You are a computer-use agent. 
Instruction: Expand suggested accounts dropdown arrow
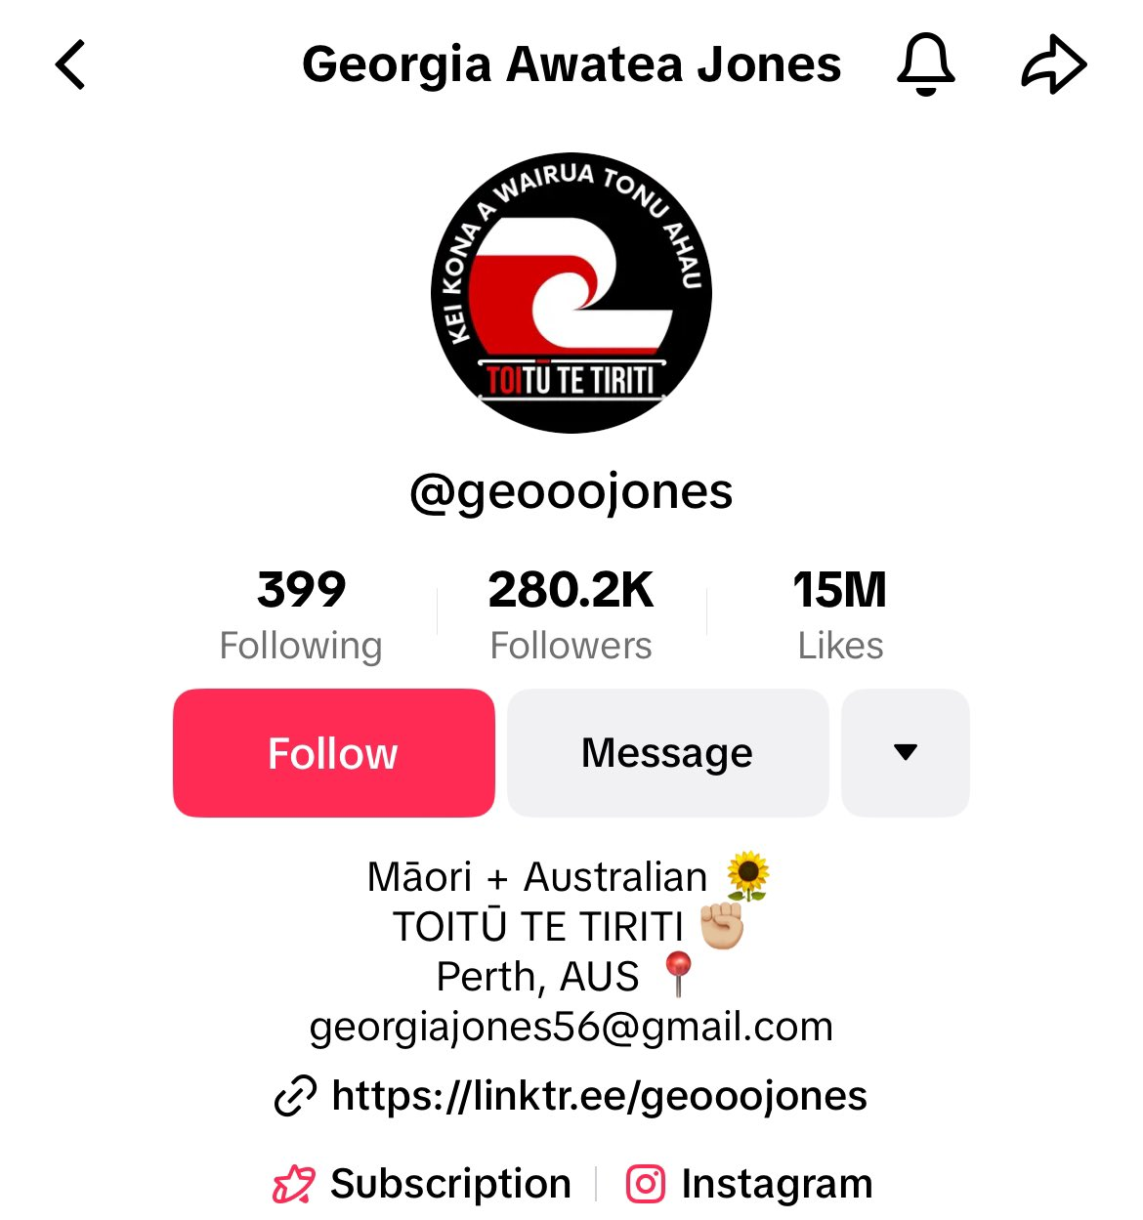click(906, 753)
